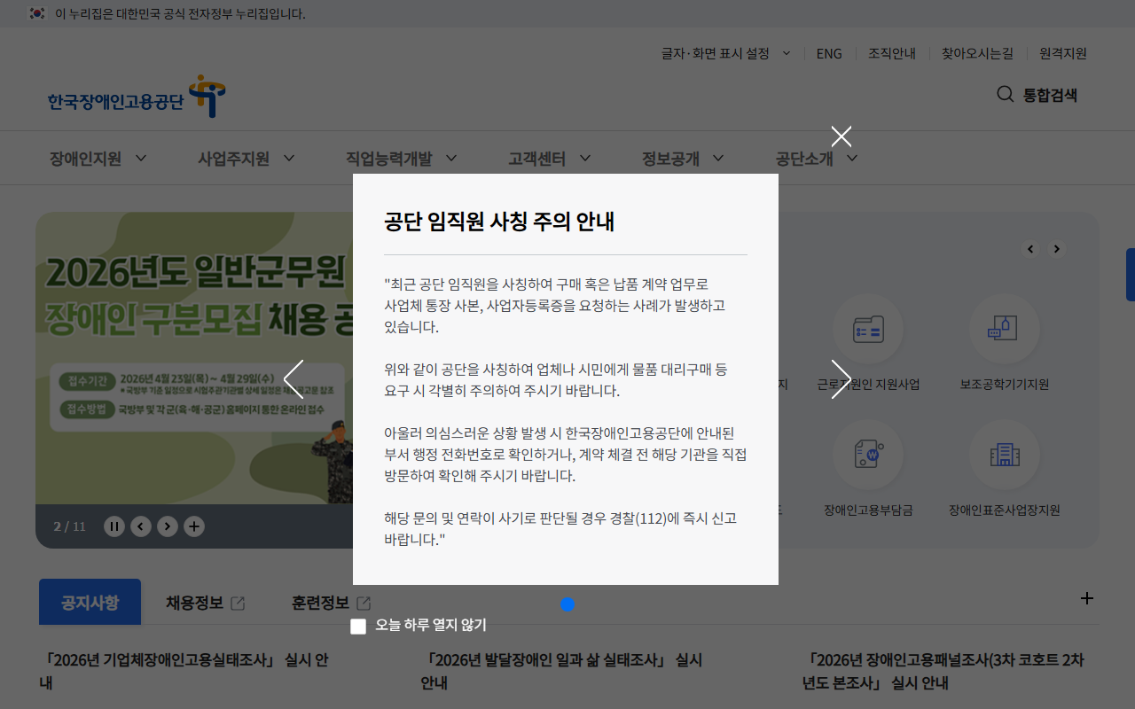Open the 글자·화면 표시 설정 dropdown
Screen dimensions: 1135x709
click(x=723, y=53)
